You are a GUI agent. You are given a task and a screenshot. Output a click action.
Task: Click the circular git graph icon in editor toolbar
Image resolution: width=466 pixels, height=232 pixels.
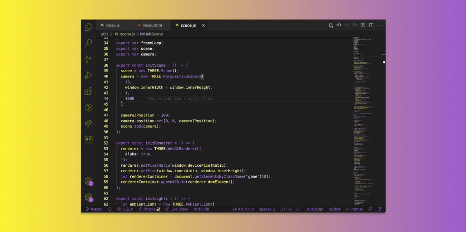(x=363, y=25)
